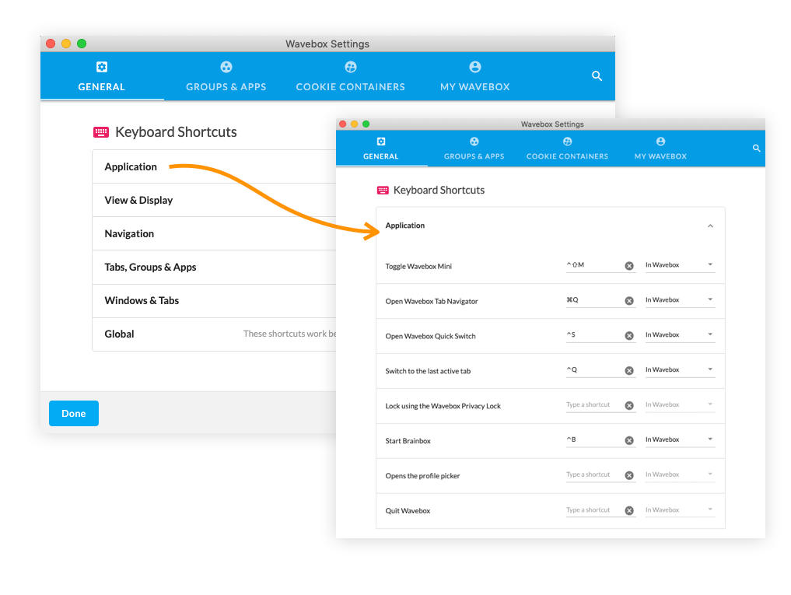Clear the Start Brainbox shortcut

tap(629, 440)
